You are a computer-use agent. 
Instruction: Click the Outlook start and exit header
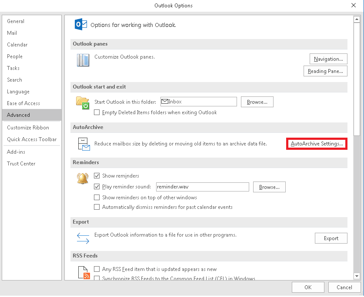209,87
